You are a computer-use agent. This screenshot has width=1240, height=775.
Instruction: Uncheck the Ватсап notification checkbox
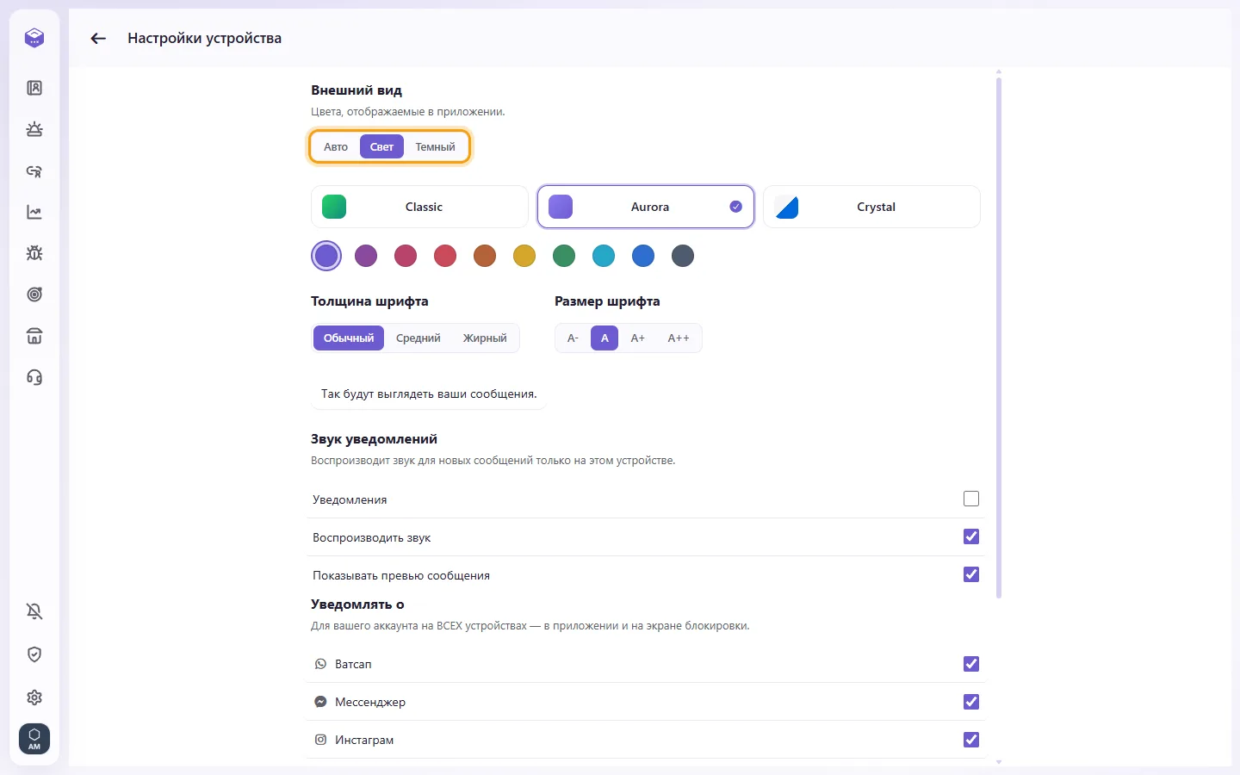click(x=971, y=664)
